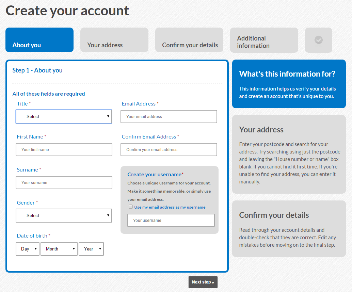Expand the Gender select box
The width and height of the screenshot is (352, 292).
pos(64,215)
